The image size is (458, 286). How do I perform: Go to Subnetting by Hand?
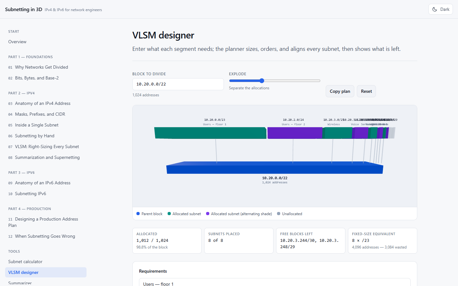point(46,136)
